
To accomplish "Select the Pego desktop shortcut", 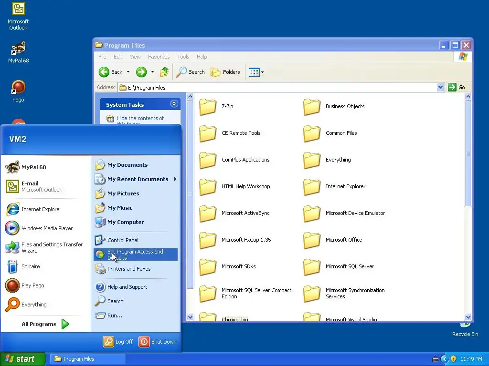I will pyautogui.click(x=18, y=91).
